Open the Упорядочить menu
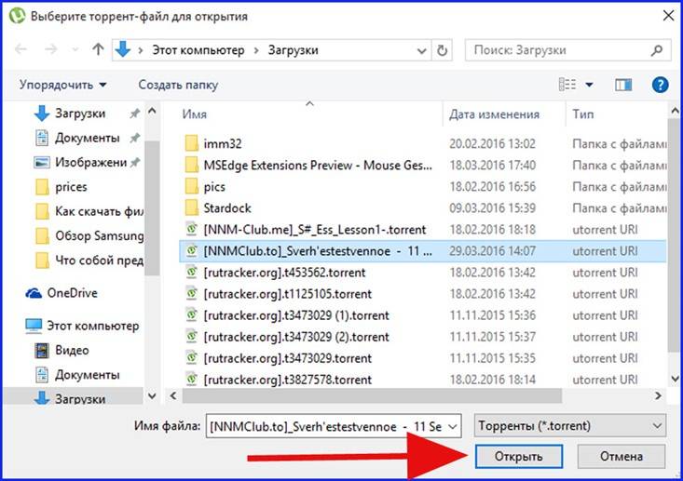The height and width of the screenshot is (481, 683). (x=63, y=85)
